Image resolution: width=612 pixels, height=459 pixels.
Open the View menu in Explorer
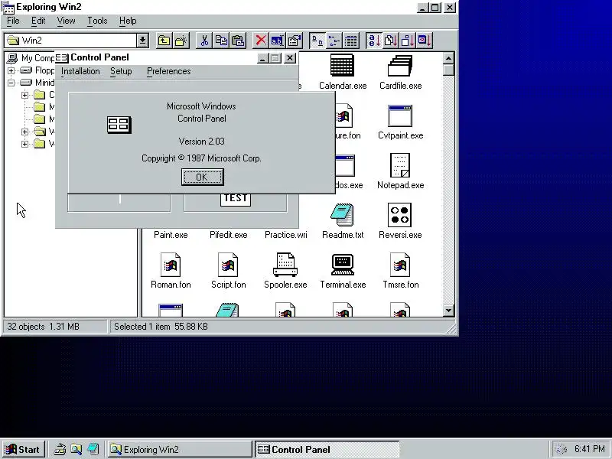click(x=66, y=21)
